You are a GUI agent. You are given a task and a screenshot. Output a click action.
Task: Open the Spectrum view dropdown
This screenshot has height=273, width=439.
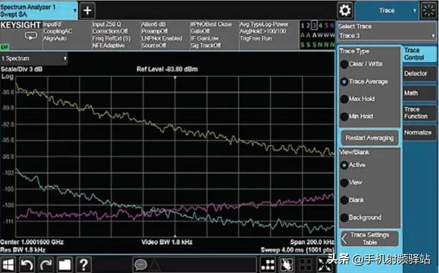tap(34, 58)
